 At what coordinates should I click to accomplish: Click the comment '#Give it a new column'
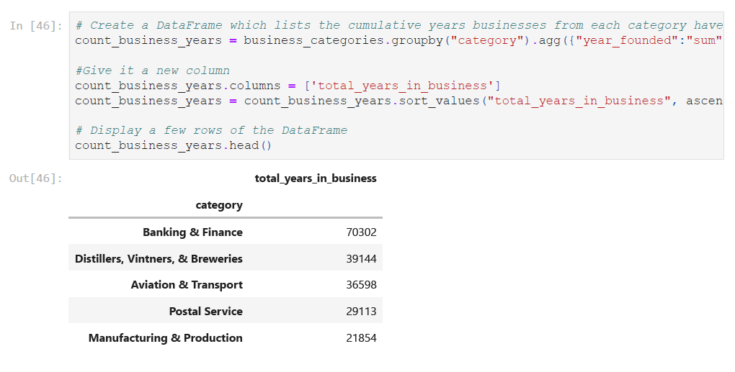[x=152, y=71]
